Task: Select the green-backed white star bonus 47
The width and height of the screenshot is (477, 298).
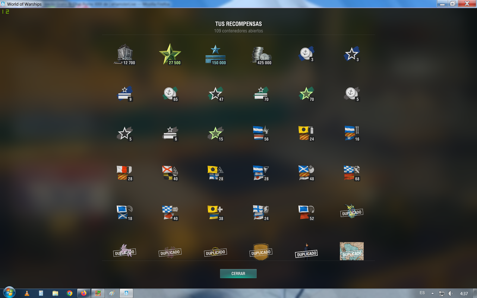Action: (216, 94)
